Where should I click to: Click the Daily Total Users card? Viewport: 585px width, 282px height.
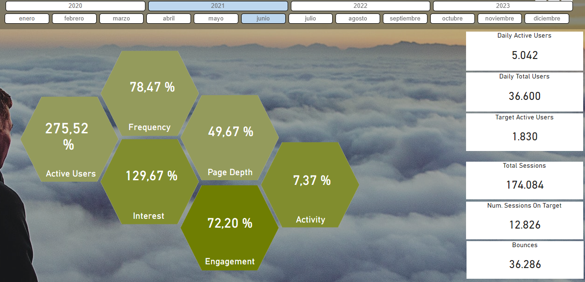click(524, 92)
